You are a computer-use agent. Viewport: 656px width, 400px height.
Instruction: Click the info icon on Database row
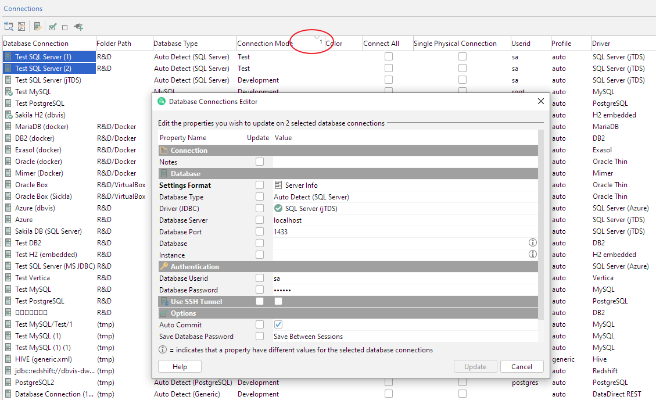click(x=532, y=243)
